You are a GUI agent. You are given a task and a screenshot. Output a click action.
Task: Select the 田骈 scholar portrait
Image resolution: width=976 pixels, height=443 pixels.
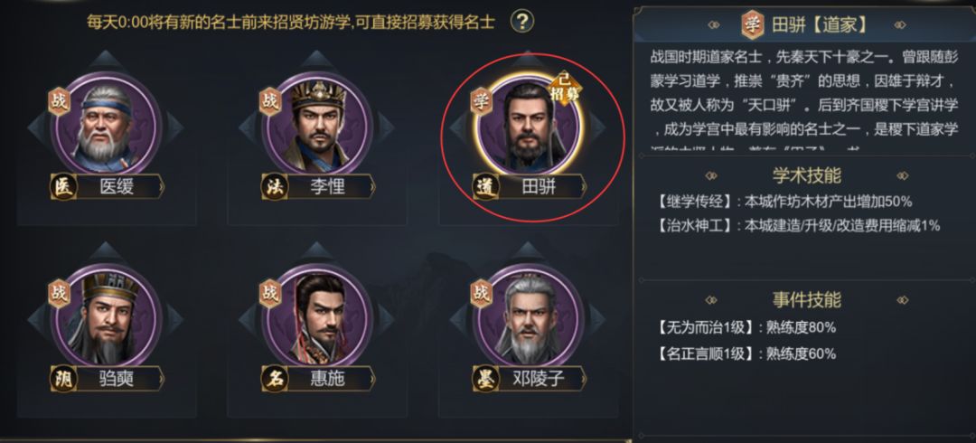[529, 125]
